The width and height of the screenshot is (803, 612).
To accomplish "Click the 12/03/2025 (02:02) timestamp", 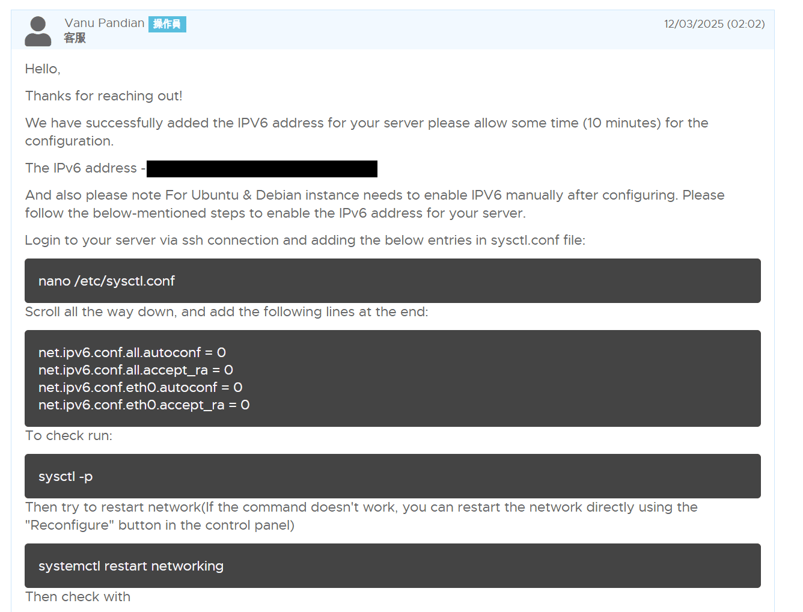I will 714,24.
